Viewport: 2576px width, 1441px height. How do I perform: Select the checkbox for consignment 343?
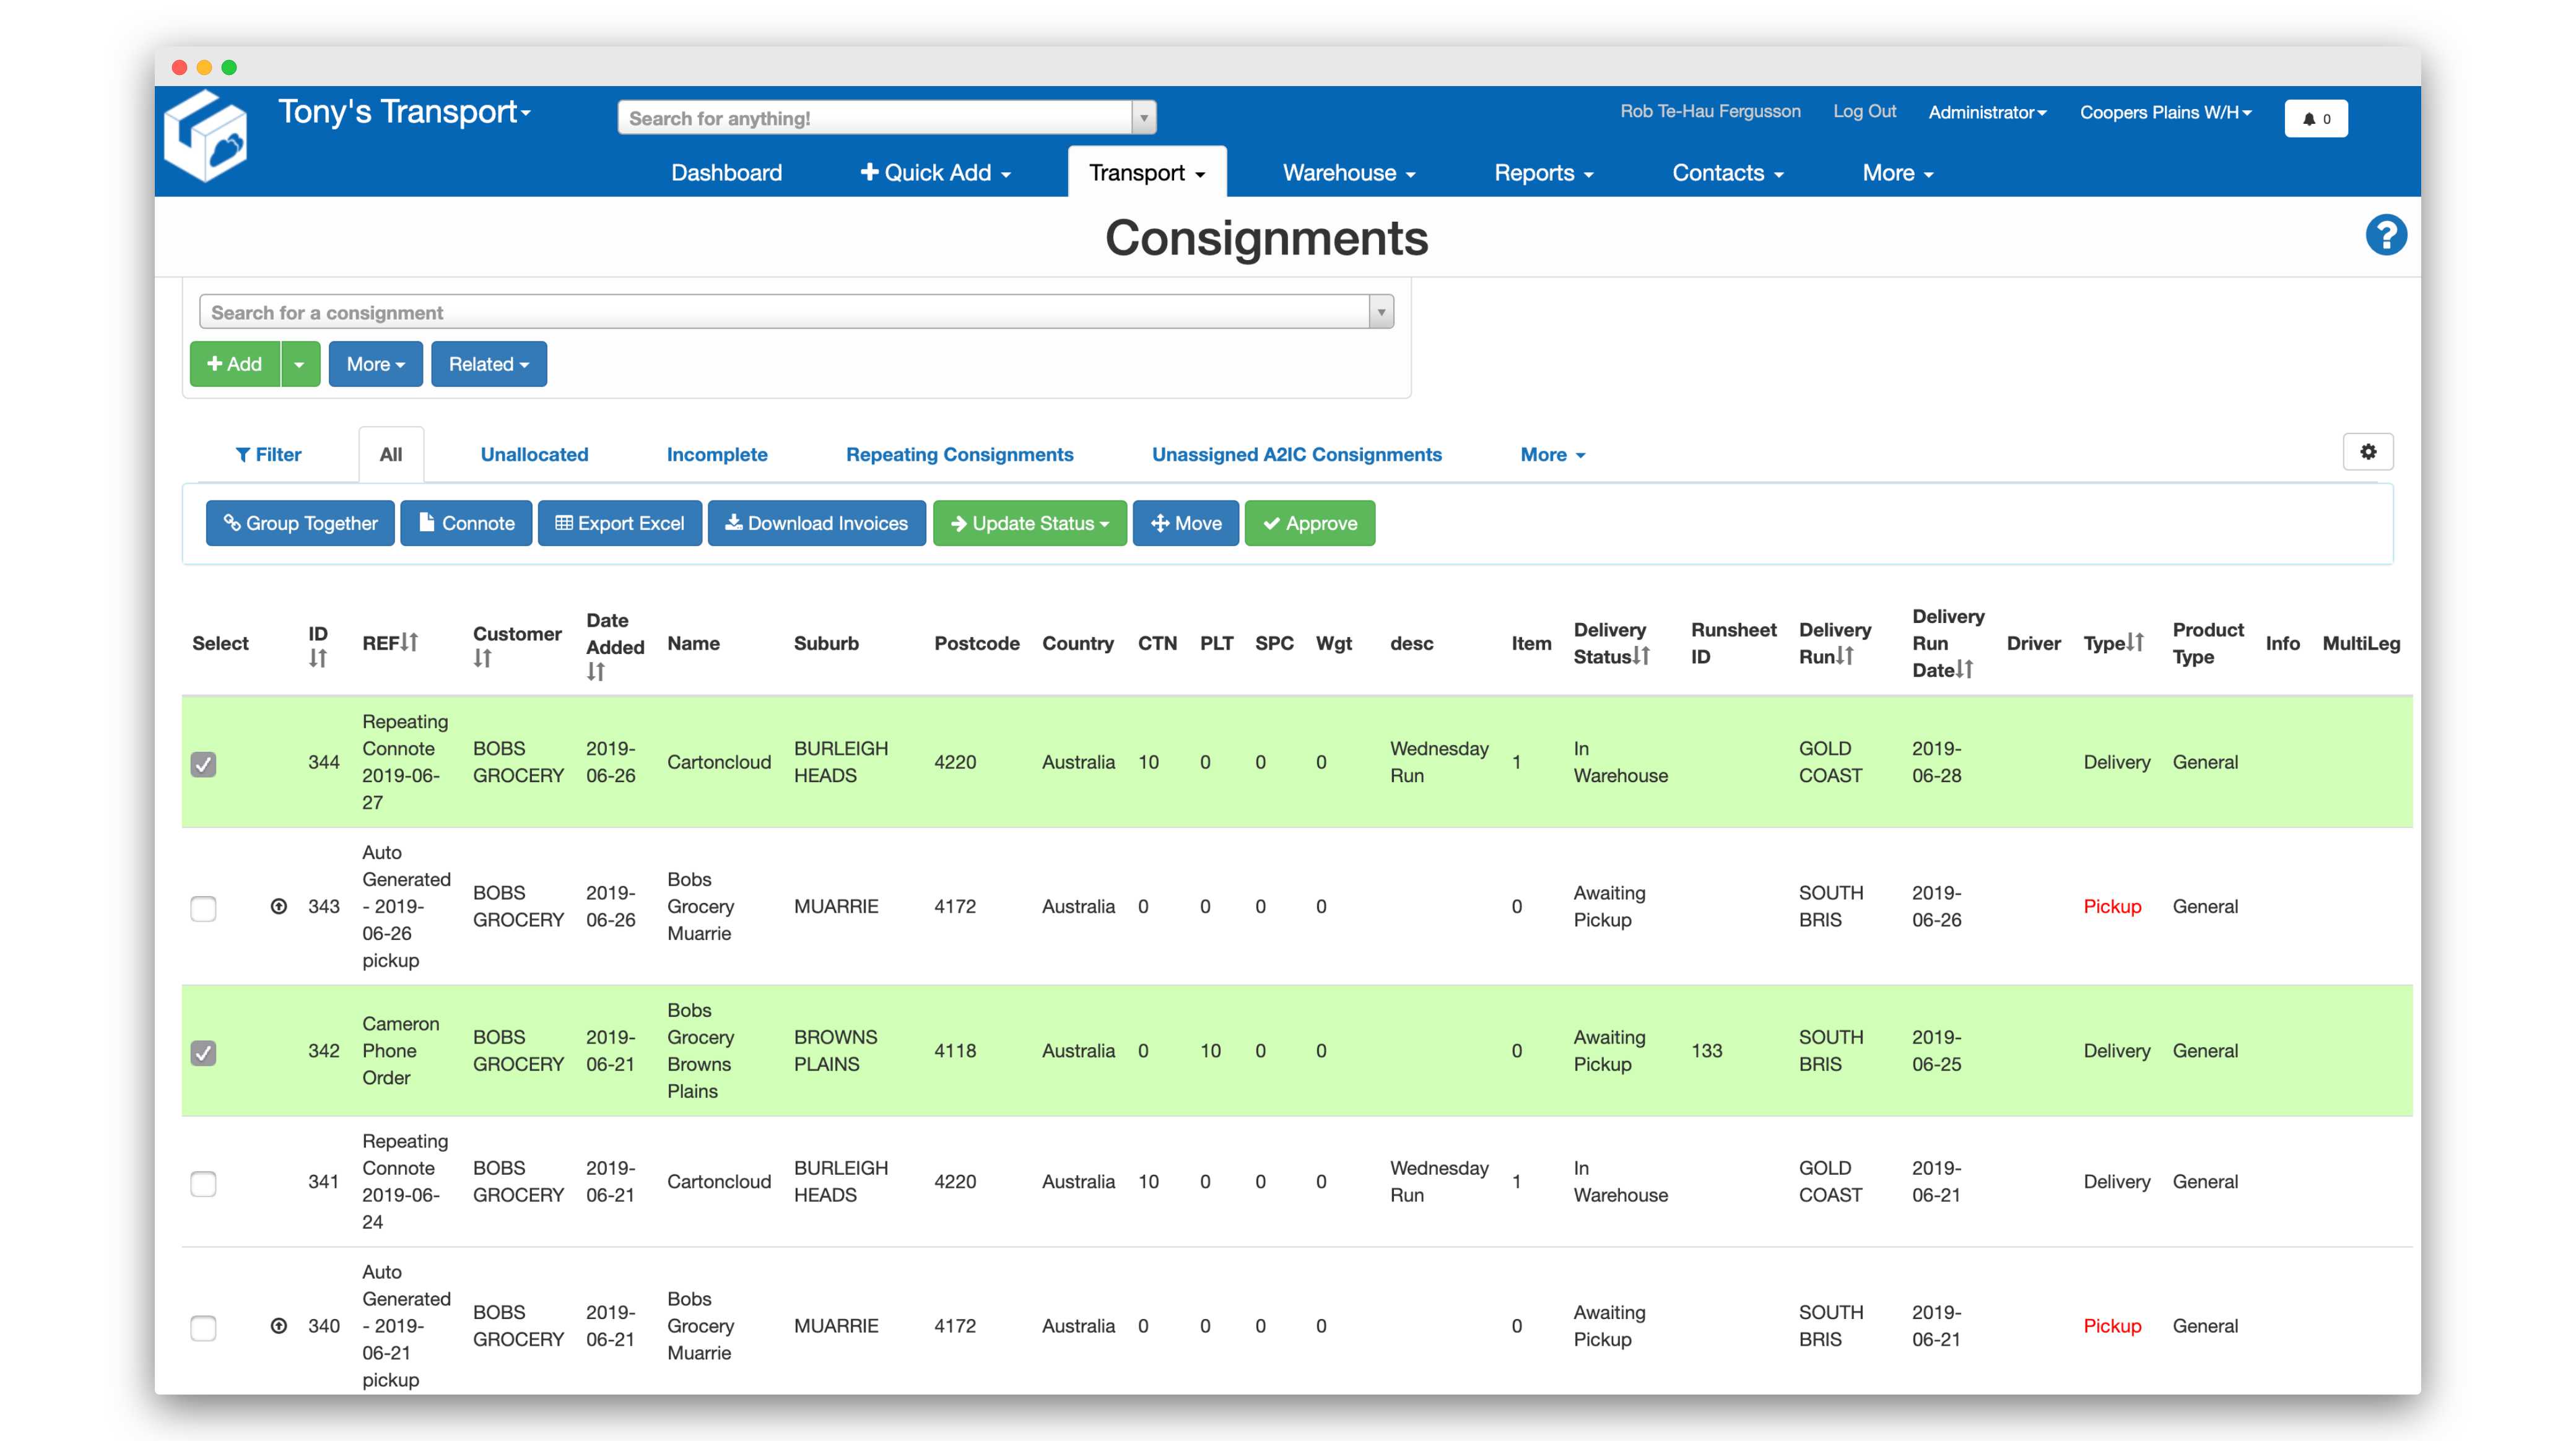pos(203,908)
